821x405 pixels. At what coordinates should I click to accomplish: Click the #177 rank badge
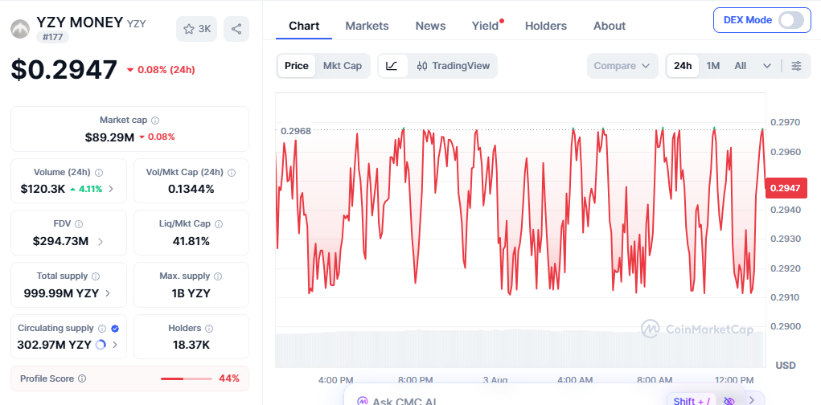click(x=52, y=37)
